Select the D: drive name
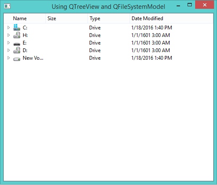 (25, 50)
